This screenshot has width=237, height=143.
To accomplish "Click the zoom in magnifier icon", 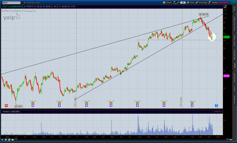I will 6,140.
